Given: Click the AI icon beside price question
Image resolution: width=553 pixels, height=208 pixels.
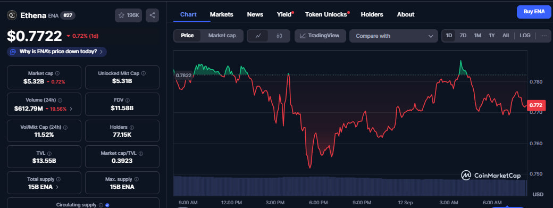Looking at the screenshot, I should coord(13,52).
